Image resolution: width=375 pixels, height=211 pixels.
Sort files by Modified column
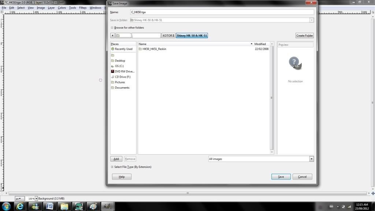pos(260,44)
